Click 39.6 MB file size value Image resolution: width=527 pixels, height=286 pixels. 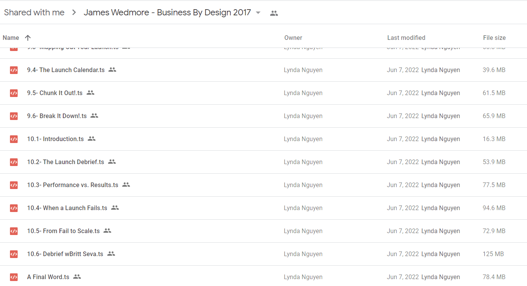pyautogui.click(x=494, y=70)
